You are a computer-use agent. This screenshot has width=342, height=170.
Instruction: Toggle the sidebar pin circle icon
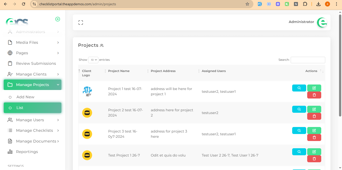58,19
